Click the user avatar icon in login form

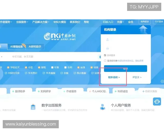[x=107, y=40]
